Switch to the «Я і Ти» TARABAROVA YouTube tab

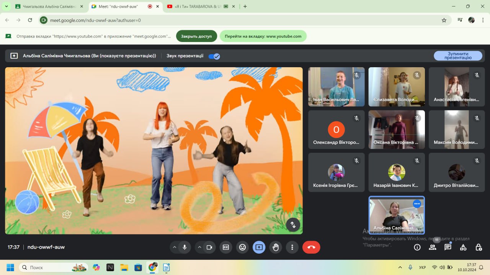[201, 6]
